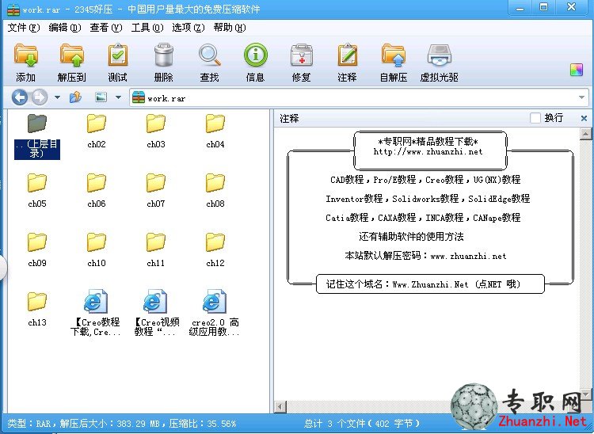This screenshot has height=434, width=594.
Task: Select the ch05 folder
Action: [x=37, y=191]
